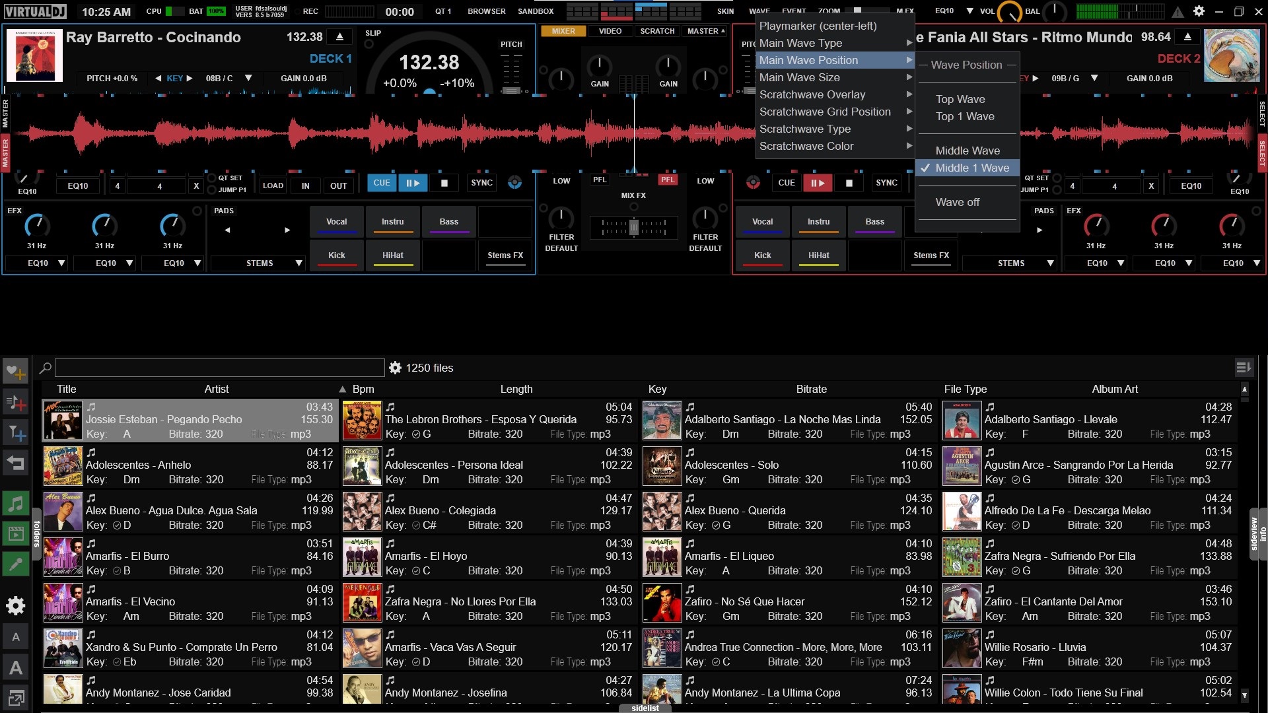Click the search magnifier icon
Screen dimensions: 1268x713
(46, 368)
